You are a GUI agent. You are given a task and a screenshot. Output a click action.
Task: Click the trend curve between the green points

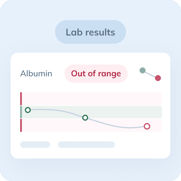point(59,111)
